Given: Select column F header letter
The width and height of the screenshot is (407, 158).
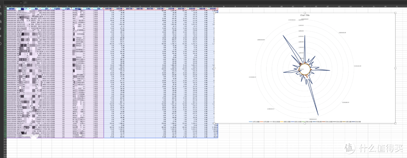Looking at the screenshot, I should click(46, 6).
